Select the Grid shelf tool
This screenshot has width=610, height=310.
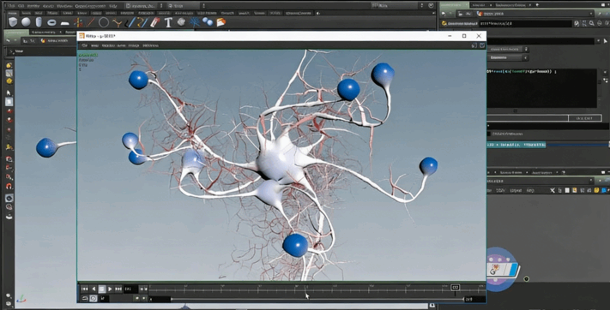coord(65,23)
